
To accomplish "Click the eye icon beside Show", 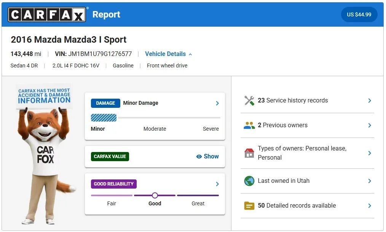I will (199, 157).
